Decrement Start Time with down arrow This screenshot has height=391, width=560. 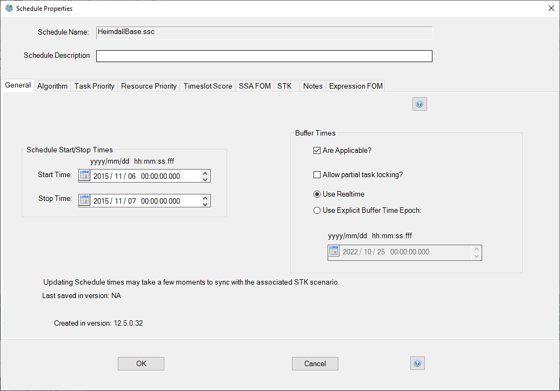[x=205, y=179]
